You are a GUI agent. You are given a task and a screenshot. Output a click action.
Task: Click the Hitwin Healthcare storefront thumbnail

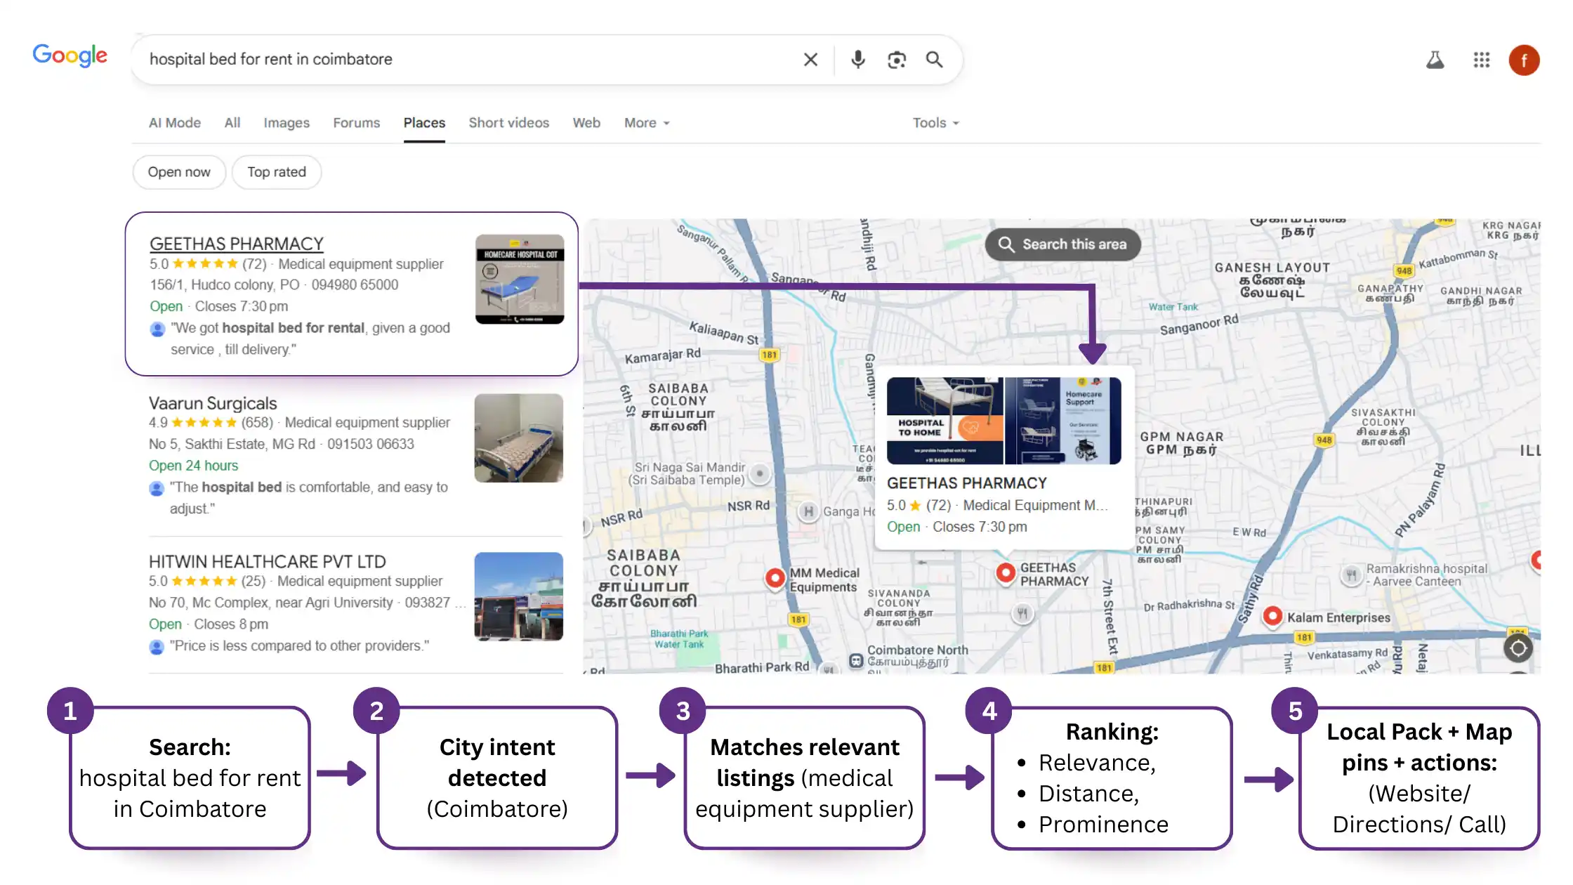point(518,597)
